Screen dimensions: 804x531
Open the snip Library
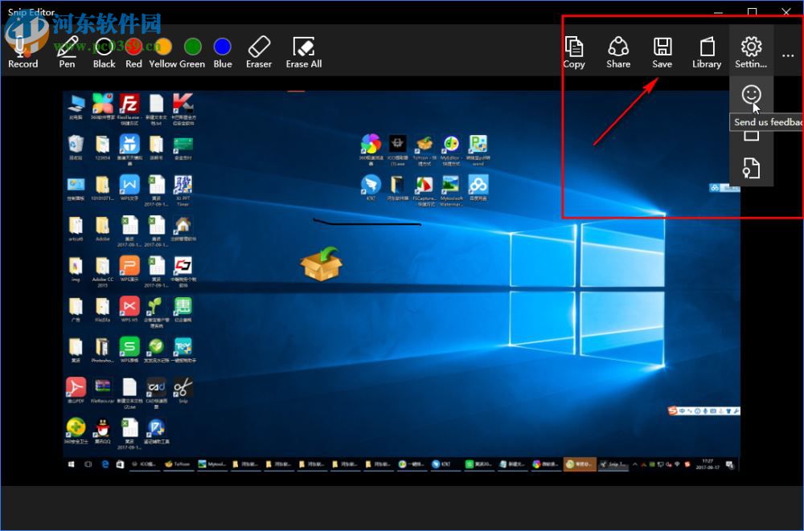click(707, 51)
